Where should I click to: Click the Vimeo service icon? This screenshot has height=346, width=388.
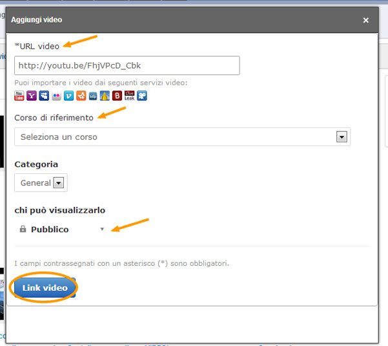point(68,96)
